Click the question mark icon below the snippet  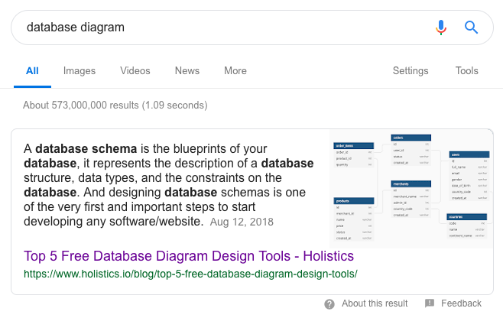[x=329, y=303]
